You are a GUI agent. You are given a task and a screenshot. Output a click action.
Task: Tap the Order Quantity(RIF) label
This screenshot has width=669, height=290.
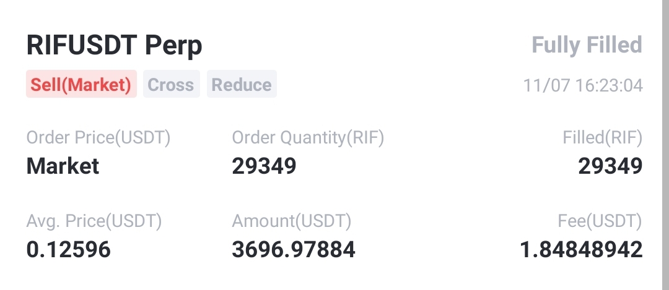(308, 138)
